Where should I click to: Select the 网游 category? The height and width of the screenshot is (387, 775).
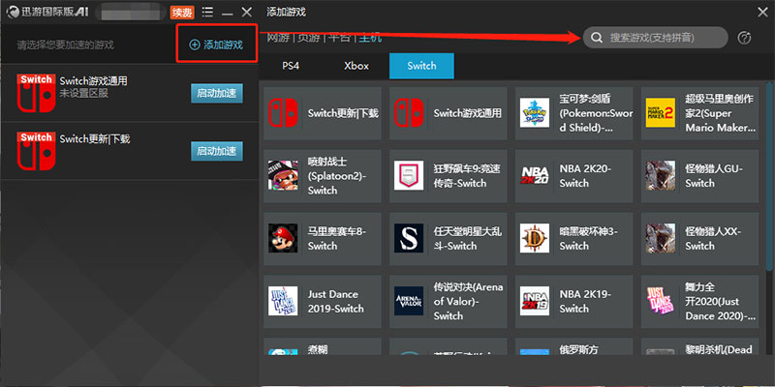pos(279,38)
